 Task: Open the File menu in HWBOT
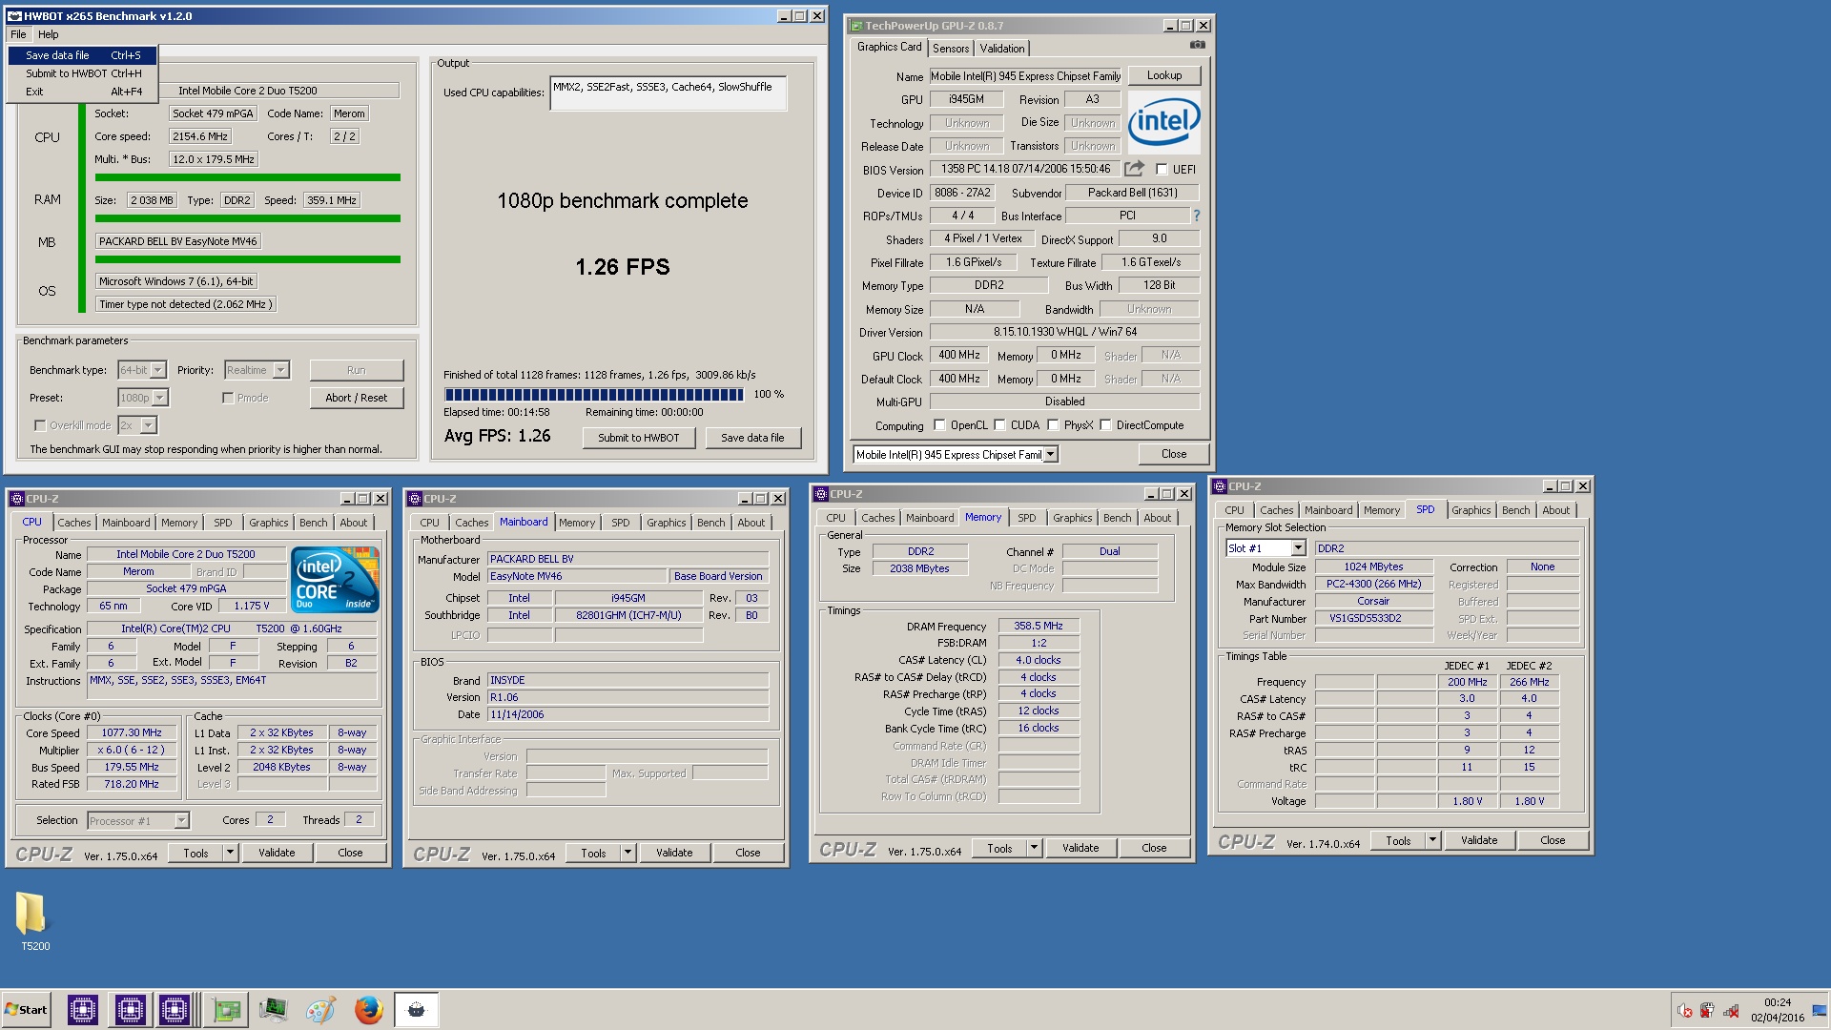[x=18, y=34]
